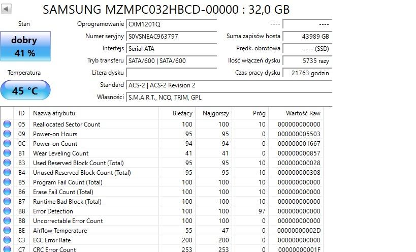Click status icon for CRC Error Count
The image size is (416, 252).
[7, 249]
